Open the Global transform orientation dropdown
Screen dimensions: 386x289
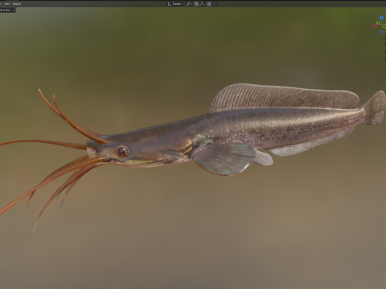(176, 4)
